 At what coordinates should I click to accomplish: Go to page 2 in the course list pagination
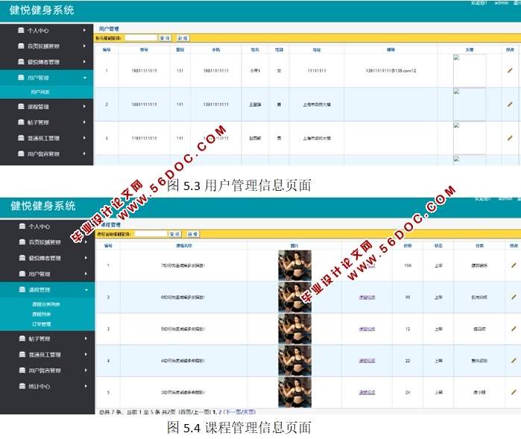click(220, 412)
